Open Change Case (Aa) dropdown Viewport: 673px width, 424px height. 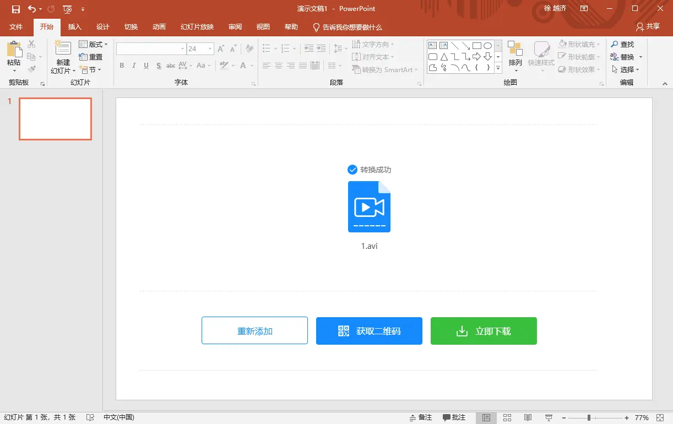[203, 66]
